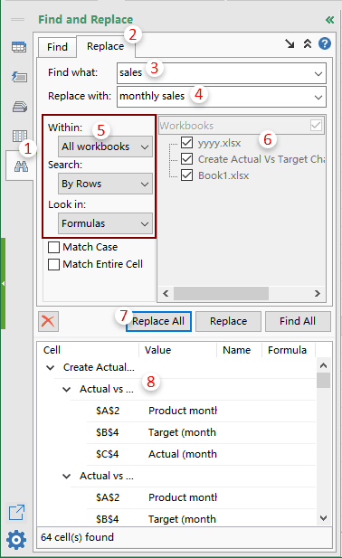The width and height of the screenshot is (342, 558).
Task: Click the red X clear results icon
Action: pyautogui.click(x=48, y=321)
